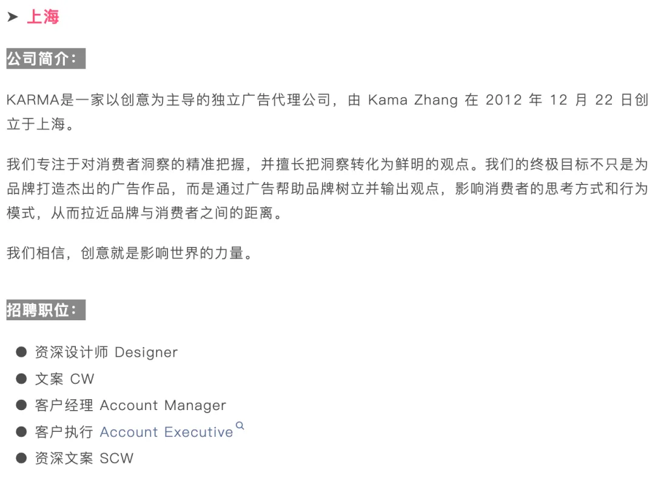Click the 公司简介 section label
655x478 pixels.
(x=42, y=59)
